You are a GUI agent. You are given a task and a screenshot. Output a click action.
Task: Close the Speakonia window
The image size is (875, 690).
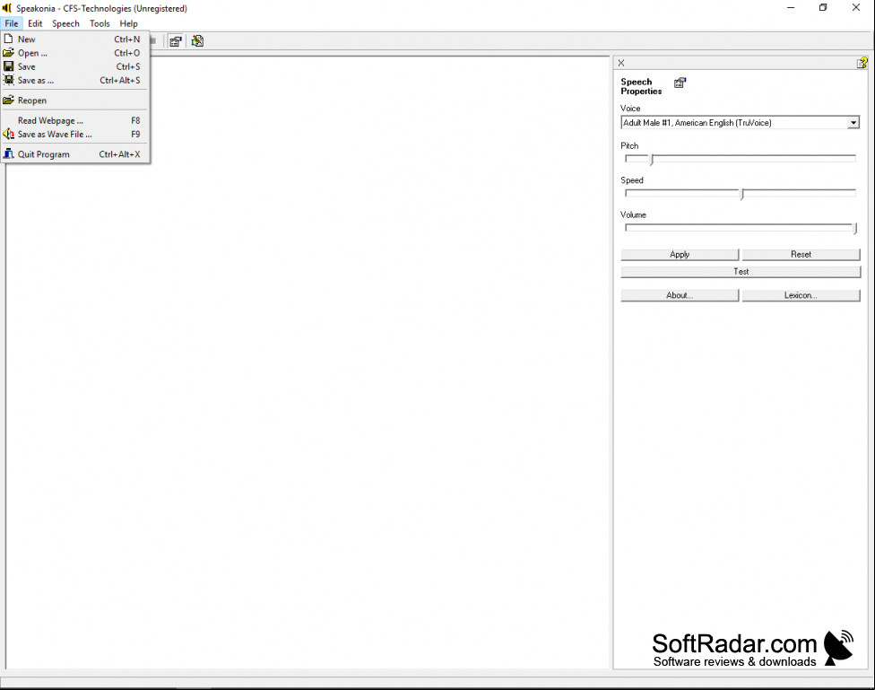[856, 8]
